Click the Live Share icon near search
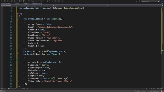 click(137, 1)
